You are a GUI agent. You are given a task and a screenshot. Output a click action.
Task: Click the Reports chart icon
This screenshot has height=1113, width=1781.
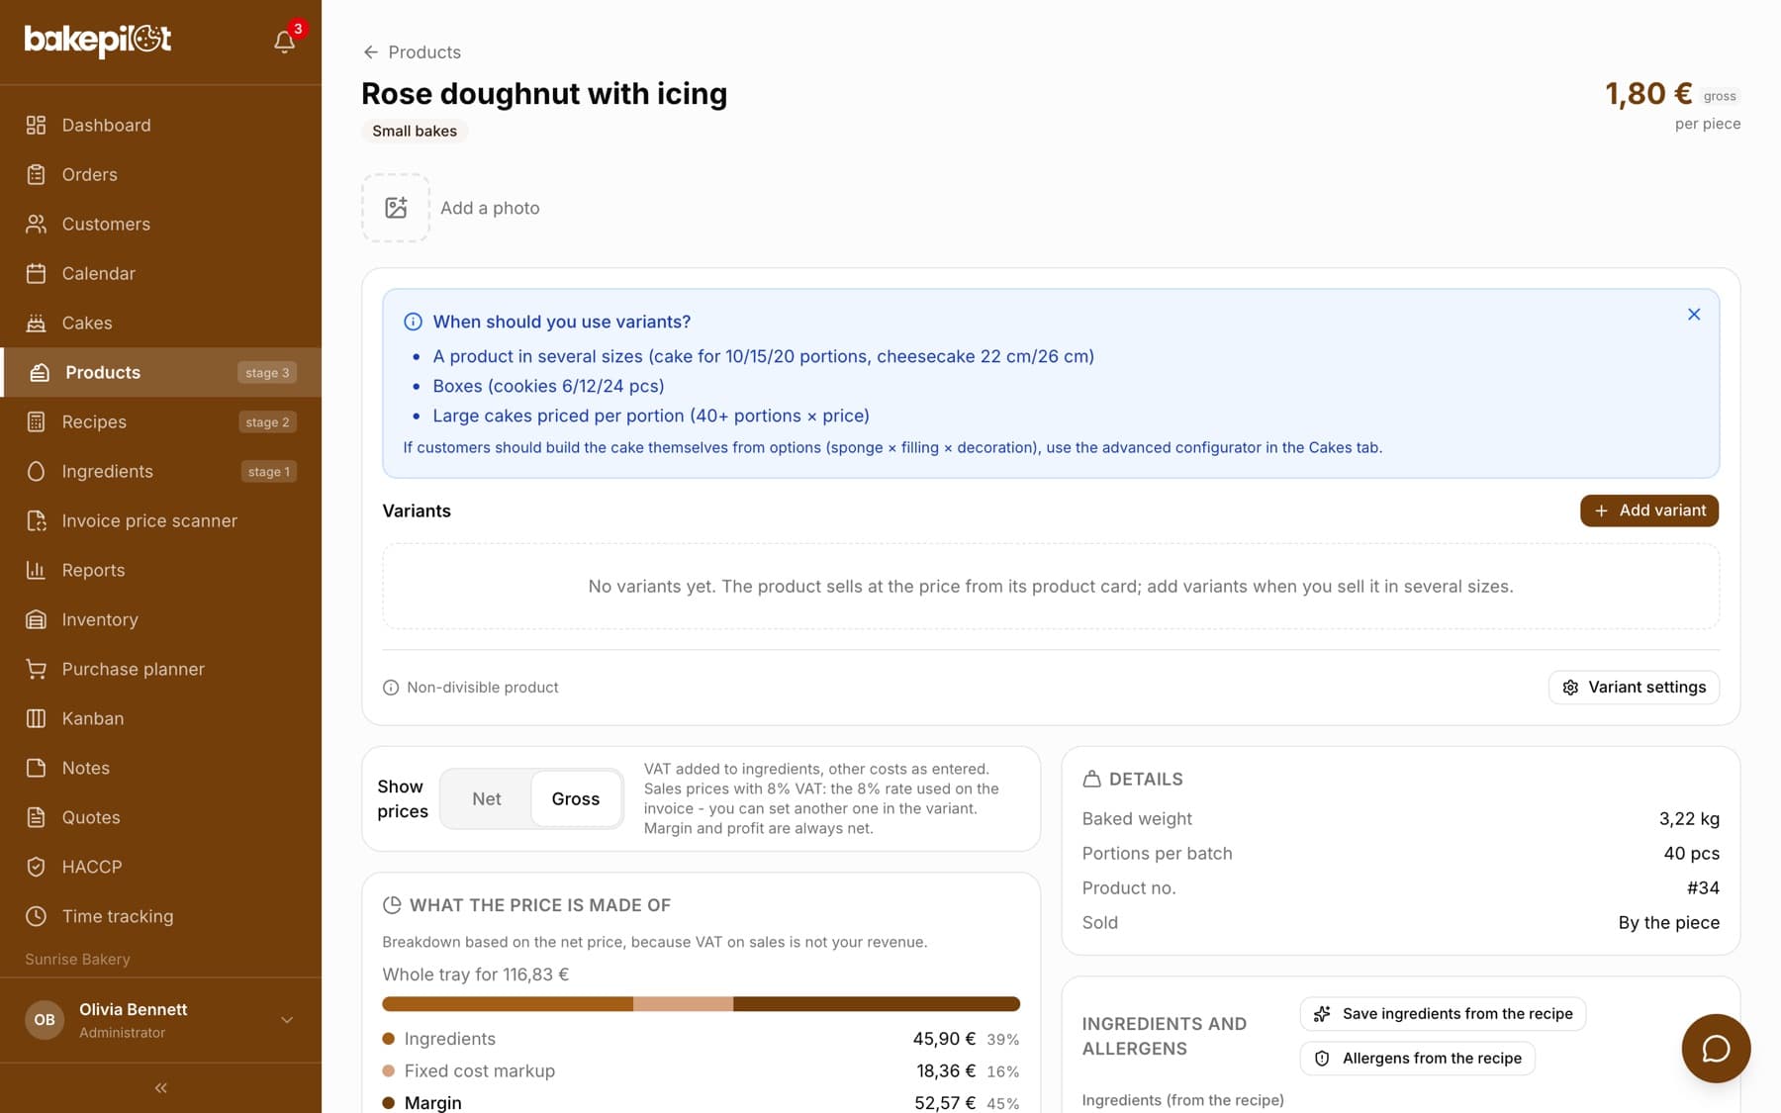[x=37, y=570]
